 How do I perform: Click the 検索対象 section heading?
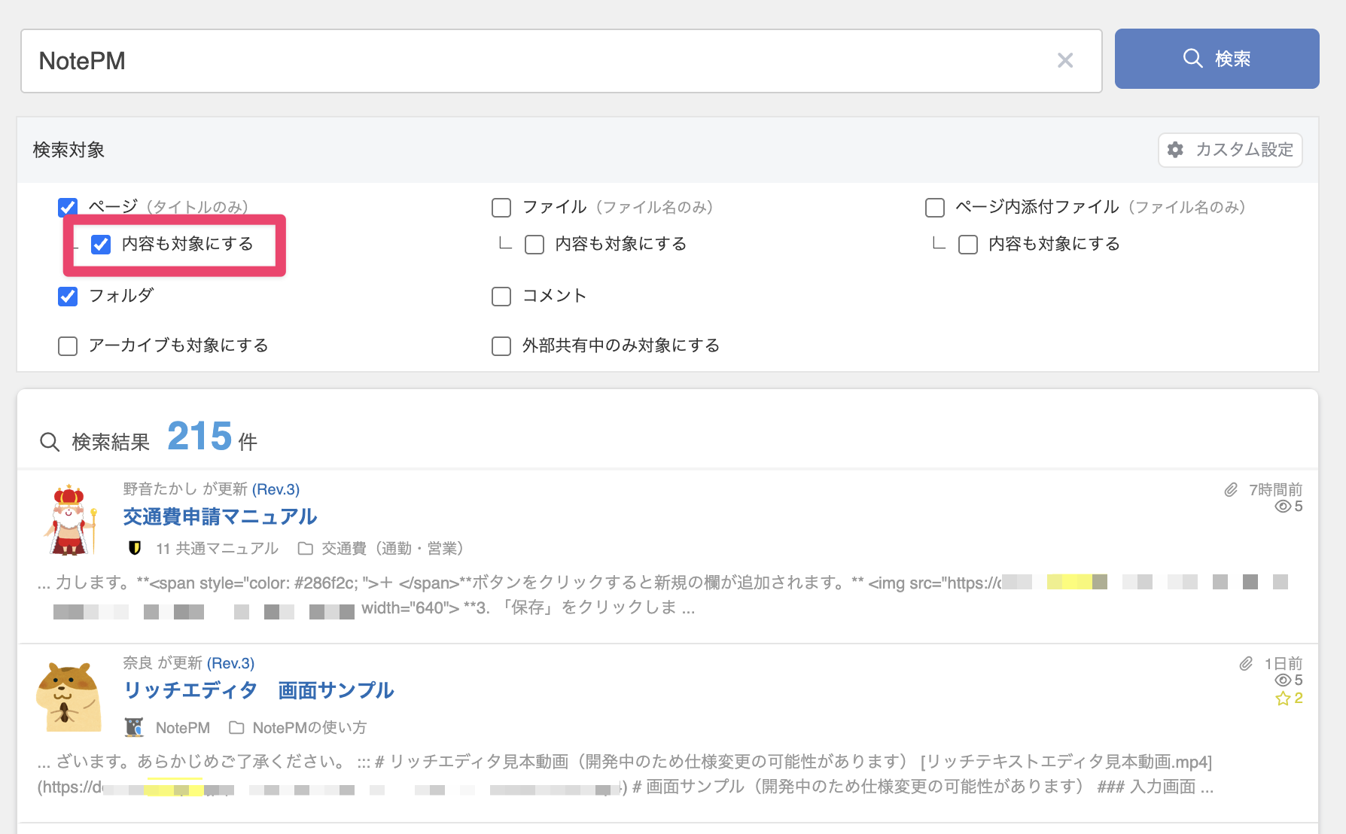pos(69,150)
